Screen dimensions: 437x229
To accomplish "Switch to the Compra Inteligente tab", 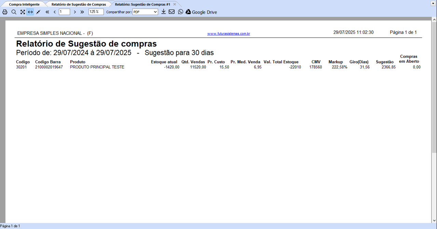I will pos(24,4).
